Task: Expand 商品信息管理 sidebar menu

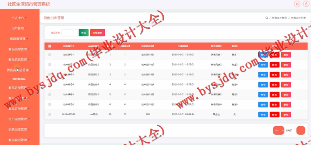Action: [19, 59]
